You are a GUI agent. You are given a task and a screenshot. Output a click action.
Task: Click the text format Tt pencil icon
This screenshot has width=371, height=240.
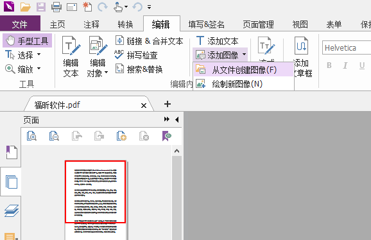266,46
